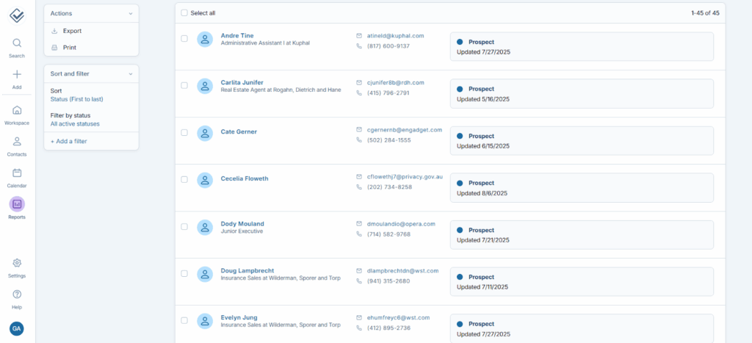Tick the checkbox for Andre Tine
Viewport: 752px width, 343px height.
pos(184,39)
